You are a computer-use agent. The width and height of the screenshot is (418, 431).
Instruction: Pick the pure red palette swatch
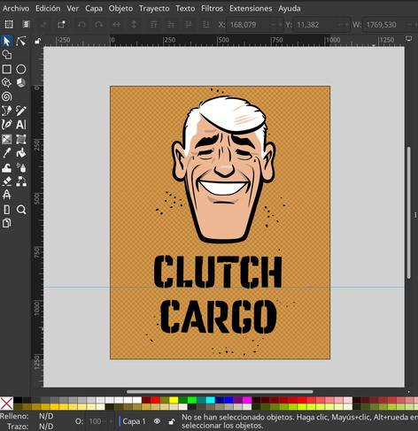(156, 400)
